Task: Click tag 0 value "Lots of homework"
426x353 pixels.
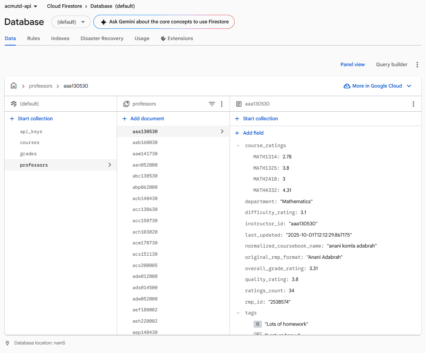Action: coord(286,324)
